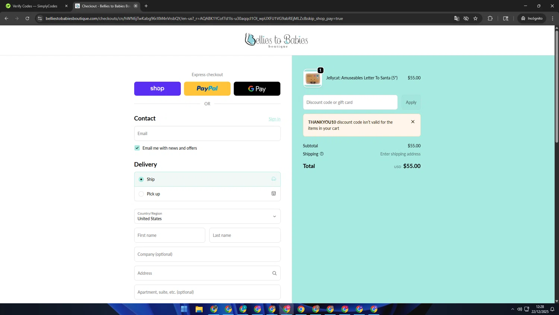559x315 pixels.
Task: Open the Chrome three-dot menu
Action: [553, 18]
